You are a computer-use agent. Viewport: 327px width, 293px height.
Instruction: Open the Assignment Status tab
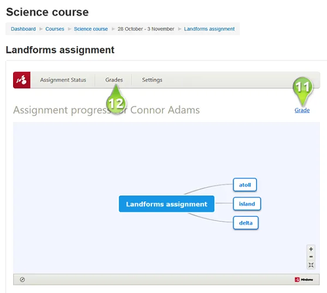click(x=63, y=80)
